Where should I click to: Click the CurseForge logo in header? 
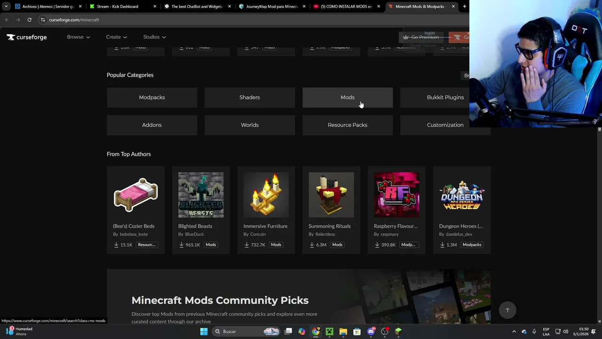(x=27, y=37)
